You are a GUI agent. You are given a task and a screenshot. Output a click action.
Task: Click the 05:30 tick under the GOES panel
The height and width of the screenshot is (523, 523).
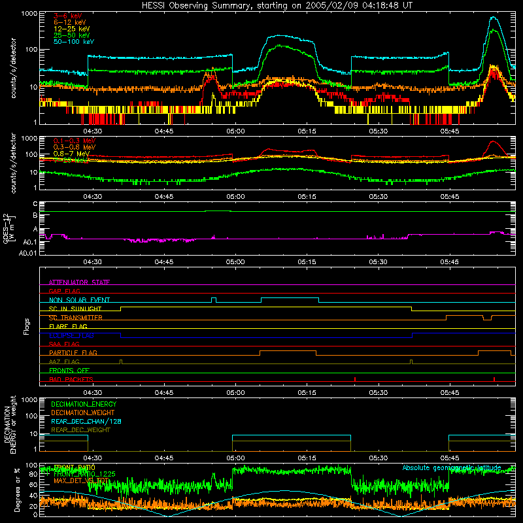[x=379, y=262]
